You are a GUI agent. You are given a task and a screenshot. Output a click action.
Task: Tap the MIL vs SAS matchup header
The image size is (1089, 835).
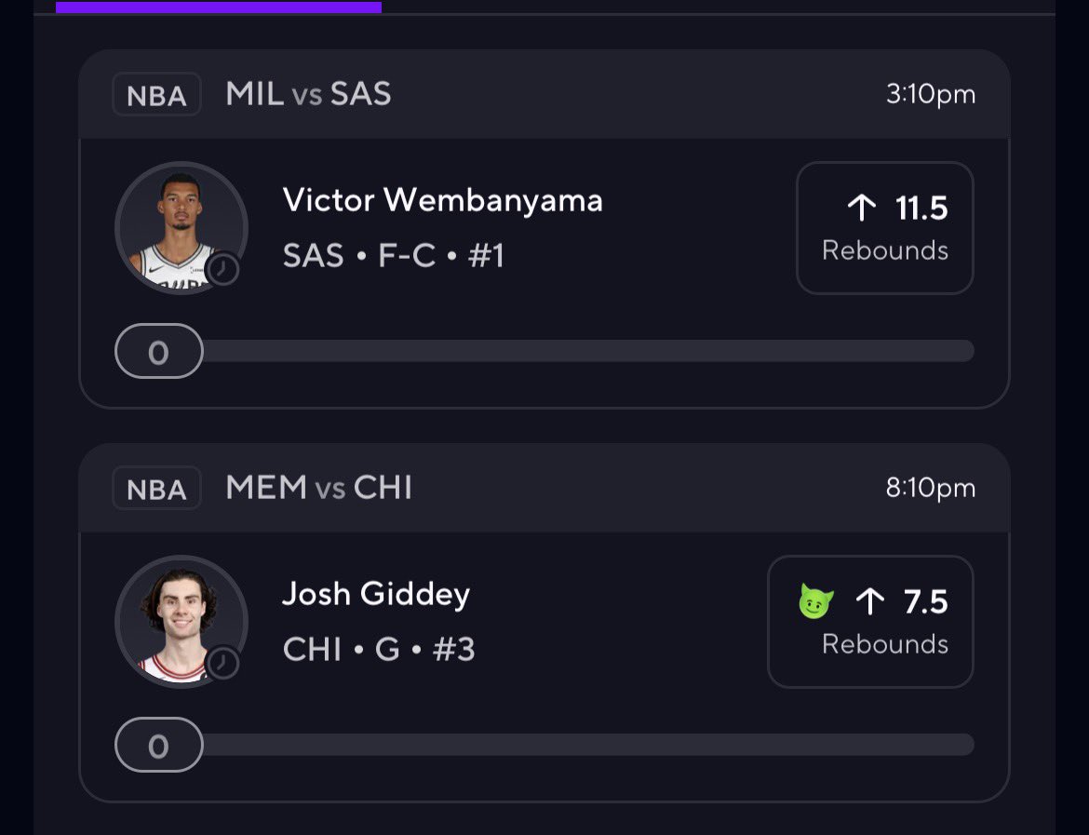[x=308, y=94]
